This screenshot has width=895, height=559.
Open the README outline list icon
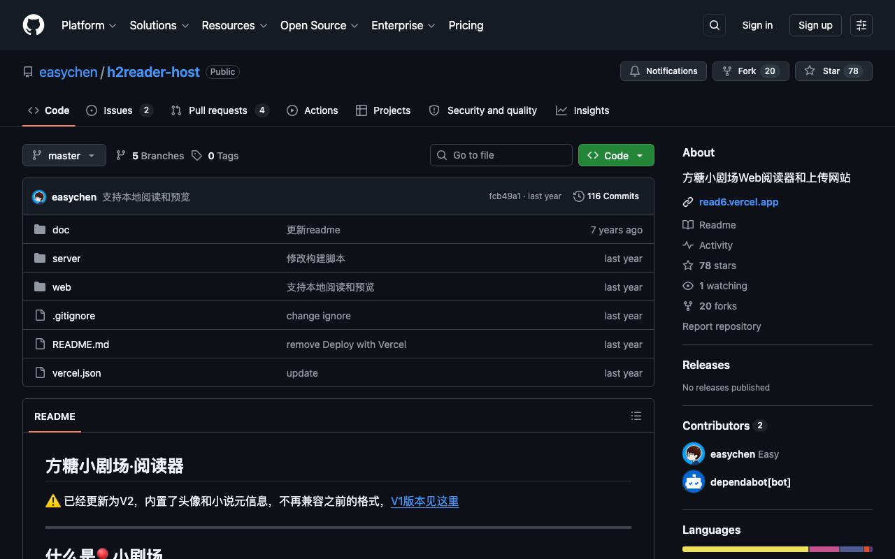pyautogui.click(x=636, y=416)
